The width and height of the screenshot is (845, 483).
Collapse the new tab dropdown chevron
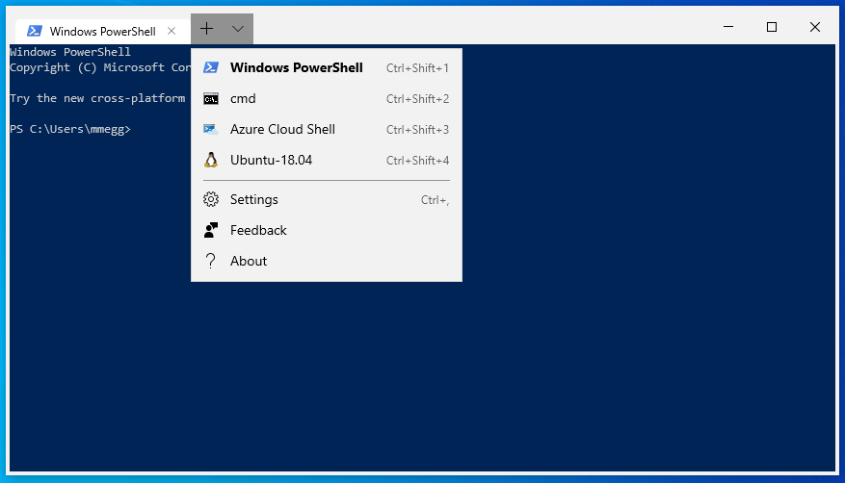[x=238, y=29]
